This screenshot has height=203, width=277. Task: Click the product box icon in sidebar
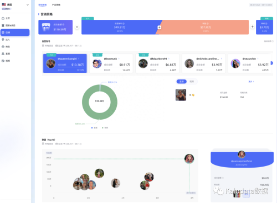(x=3, y=46)
